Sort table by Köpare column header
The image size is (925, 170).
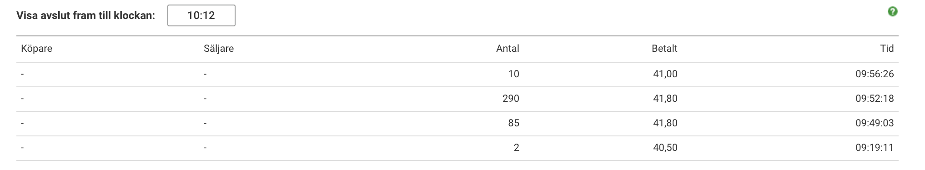click(x=37, y=49)
